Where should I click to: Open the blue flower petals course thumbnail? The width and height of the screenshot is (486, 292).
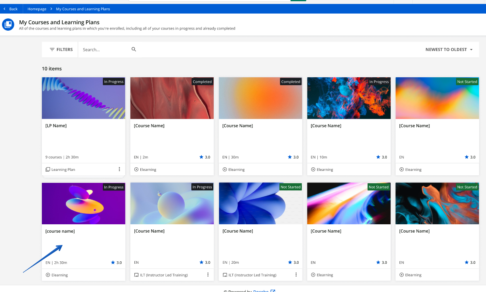click(x=260, y=204)
